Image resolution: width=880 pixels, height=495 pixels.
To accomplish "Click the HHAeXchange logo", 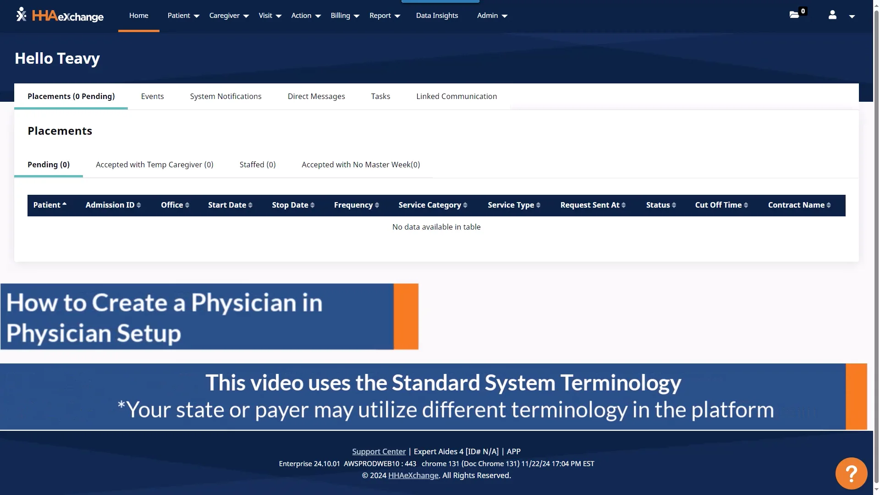I will (59, 16).
